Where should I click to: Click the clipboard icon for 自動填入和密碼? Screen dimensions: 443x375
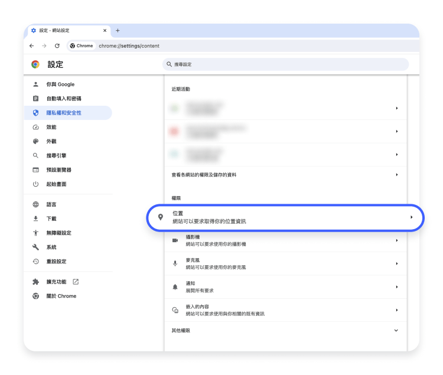point(35,99)
